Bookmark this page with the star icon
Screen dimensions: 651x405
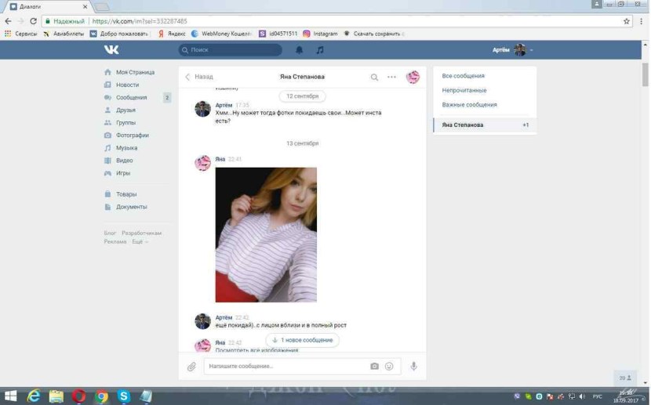click(x=627, y=21)
